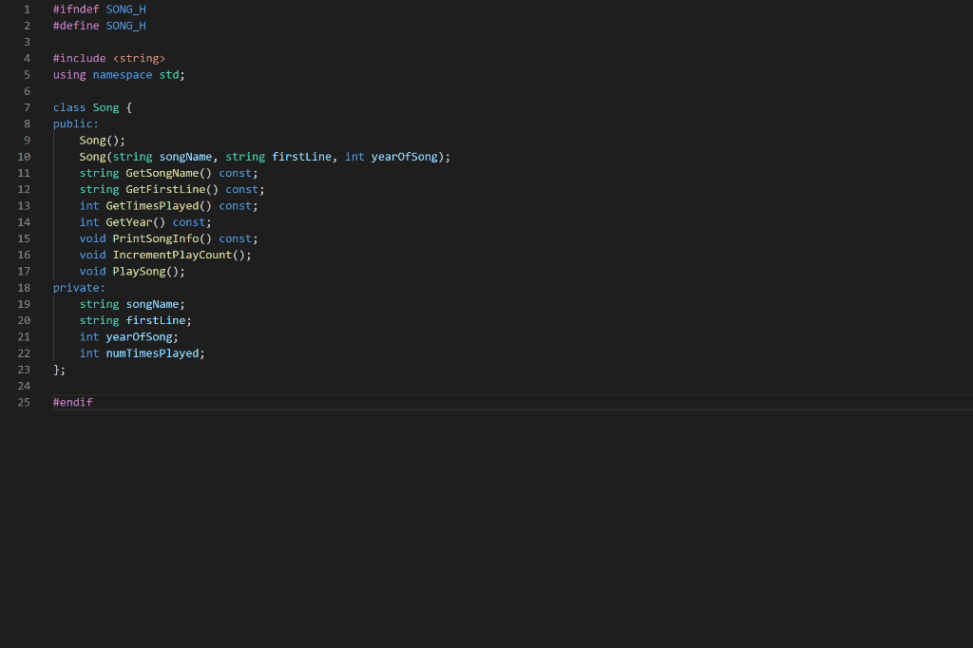Click line number 10 in the gutter
This screenshot has height=648, width=973.
pyautogui.click(x=24, y=156)
